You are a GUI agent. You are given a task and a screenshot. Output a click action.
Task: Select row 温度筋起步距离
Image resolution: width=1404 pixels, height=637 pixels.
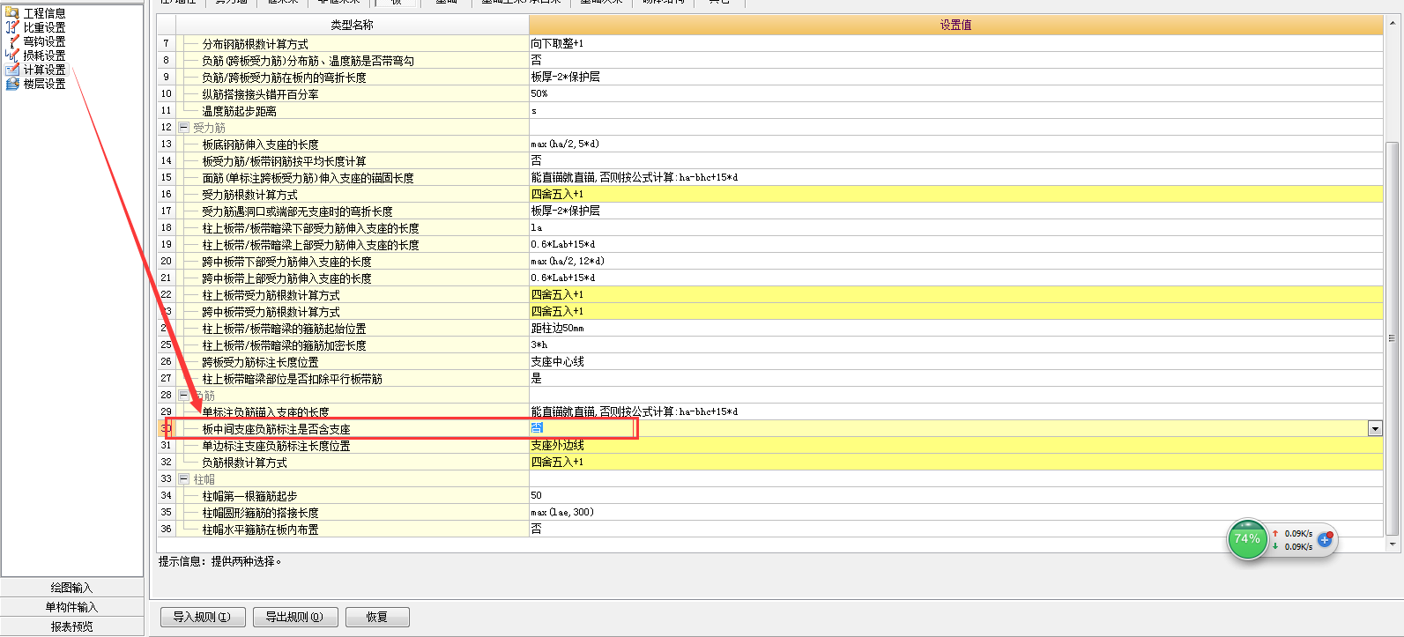point(239,110)
